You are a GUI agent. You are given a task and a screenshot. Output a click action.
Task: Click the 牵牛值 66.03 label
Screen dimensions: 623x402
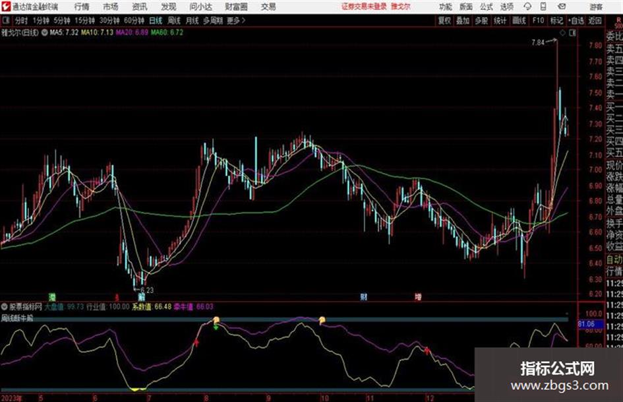click(194, 307)
